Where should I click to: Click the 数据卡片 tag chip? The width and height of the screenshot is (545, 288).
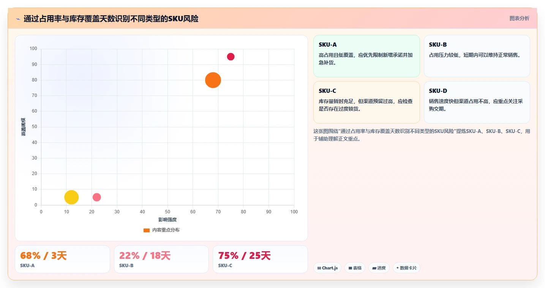point(406,268)
